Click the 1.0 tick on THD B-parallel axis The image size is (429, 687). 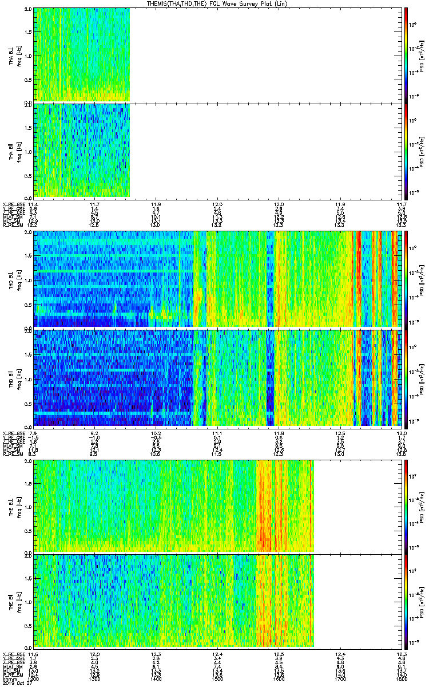coord(28,380)
